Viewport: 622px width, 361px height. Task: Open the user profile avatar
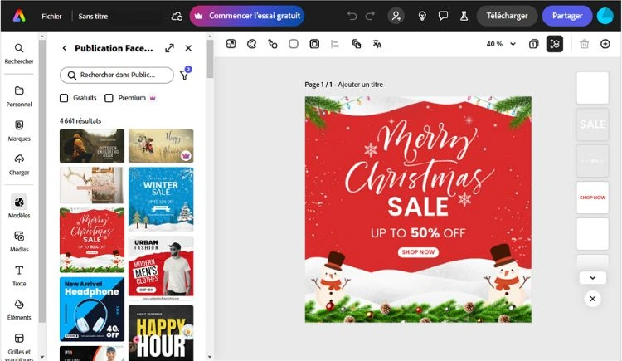click(605, 16)
